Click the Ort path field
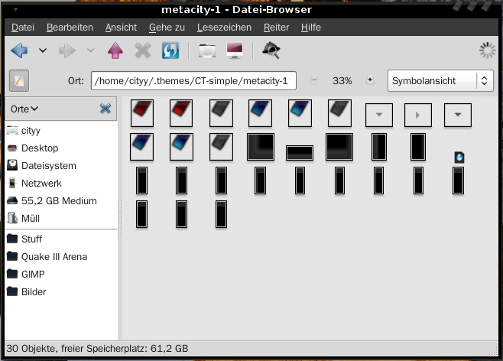 (x=193, y=80)
